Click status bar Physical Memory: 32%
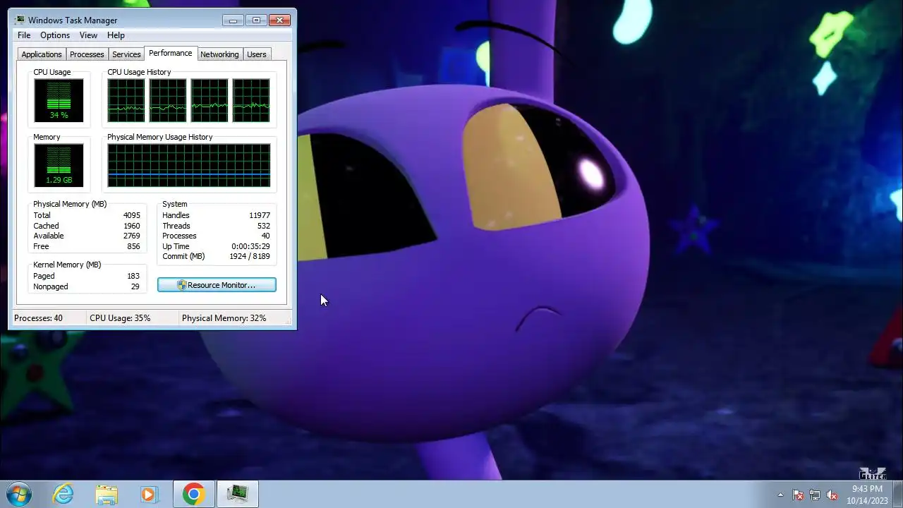 224,318
